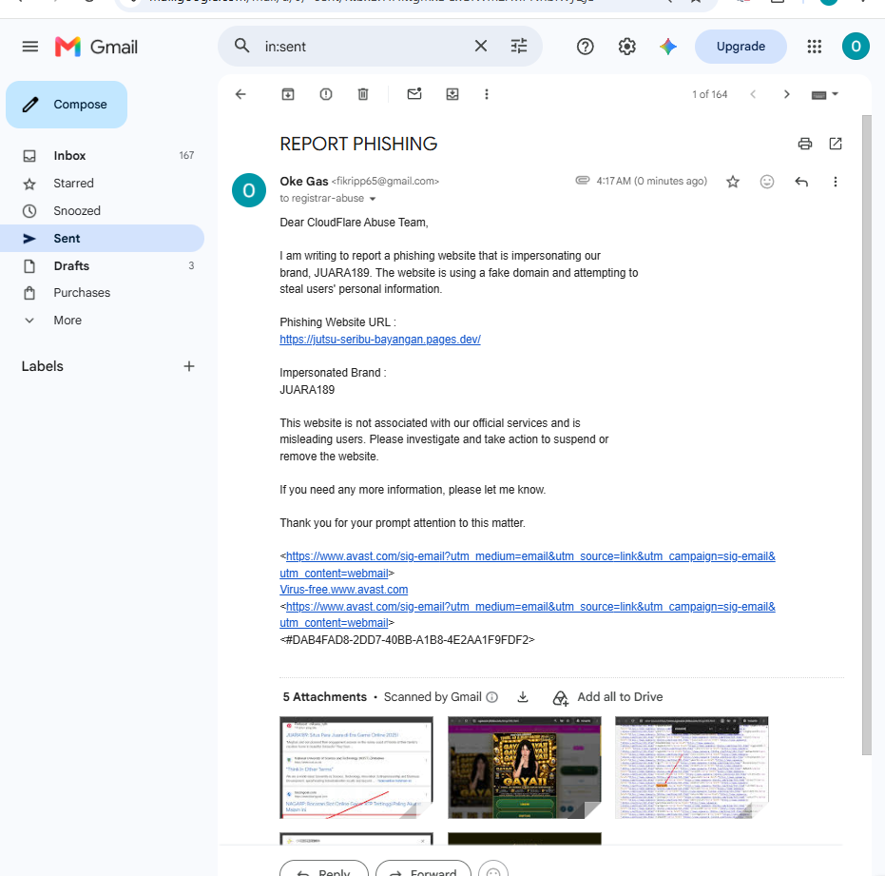Click the Gmail logo

click(x=96, y=47)
